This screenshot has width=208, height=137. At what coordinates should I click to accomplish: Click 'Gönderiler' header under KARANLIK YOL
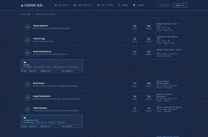click(x=45, y=126)
